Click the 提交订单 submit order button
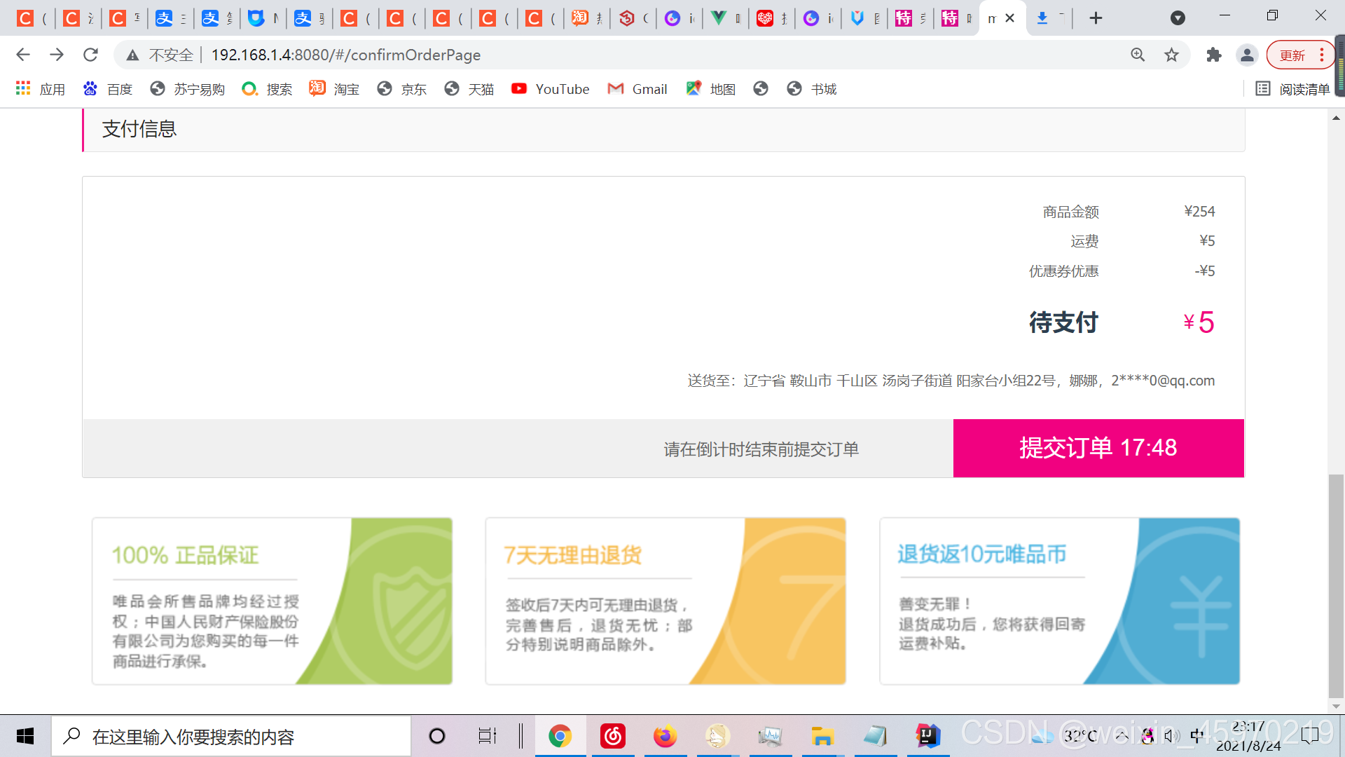Image resolution: width=1345 pixels, height=757 pixels. [x=1097, y=448]
